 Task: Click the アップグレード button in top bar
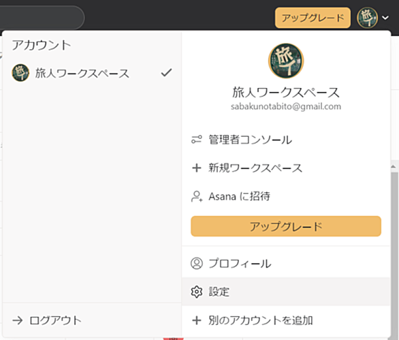click(313, 18)
